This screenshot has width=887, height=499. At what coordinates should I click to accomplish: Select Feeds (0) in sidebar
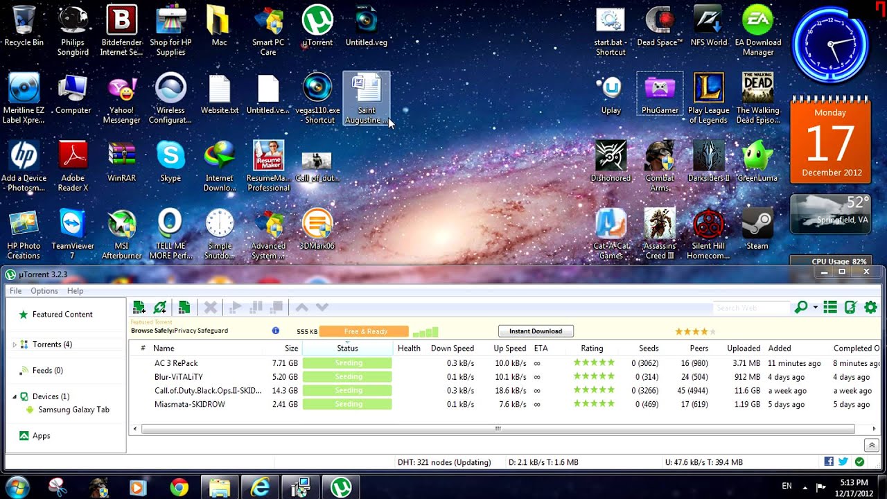click(48, 371)
